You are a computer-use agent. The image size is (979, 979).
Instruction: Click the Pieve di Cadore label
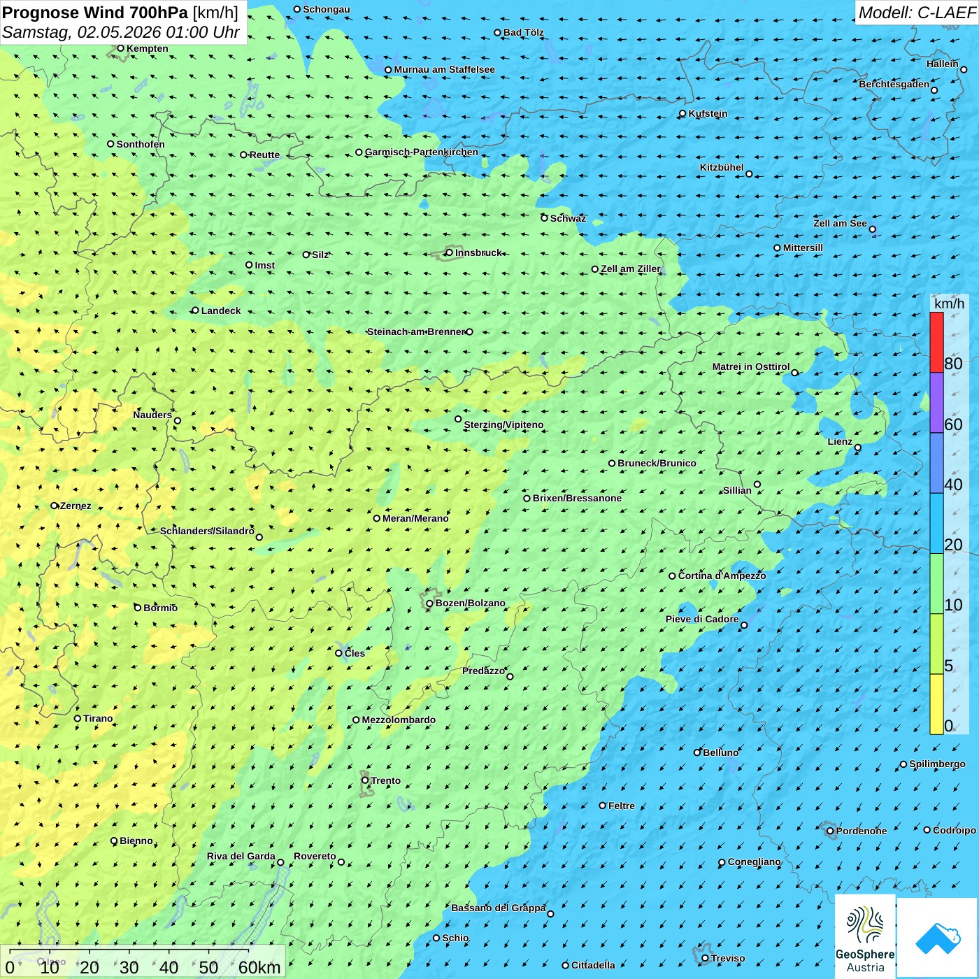point(702,619)
